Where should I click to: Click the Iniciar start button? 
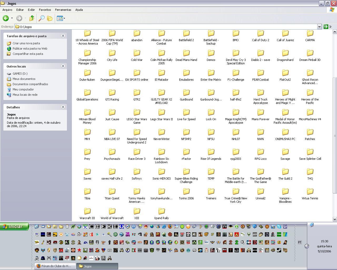click(14, 226)
